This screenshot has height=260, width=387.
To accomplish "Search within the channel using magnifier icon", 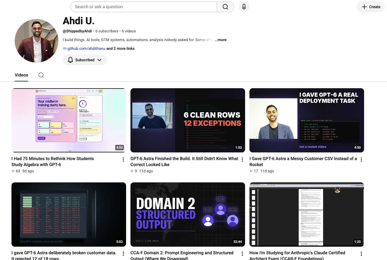I will [41, 75].
